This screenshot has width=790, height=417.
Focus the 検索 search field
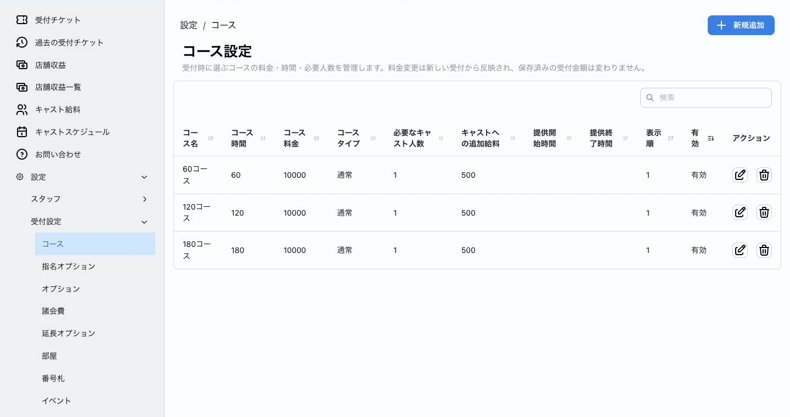(706, 98)
